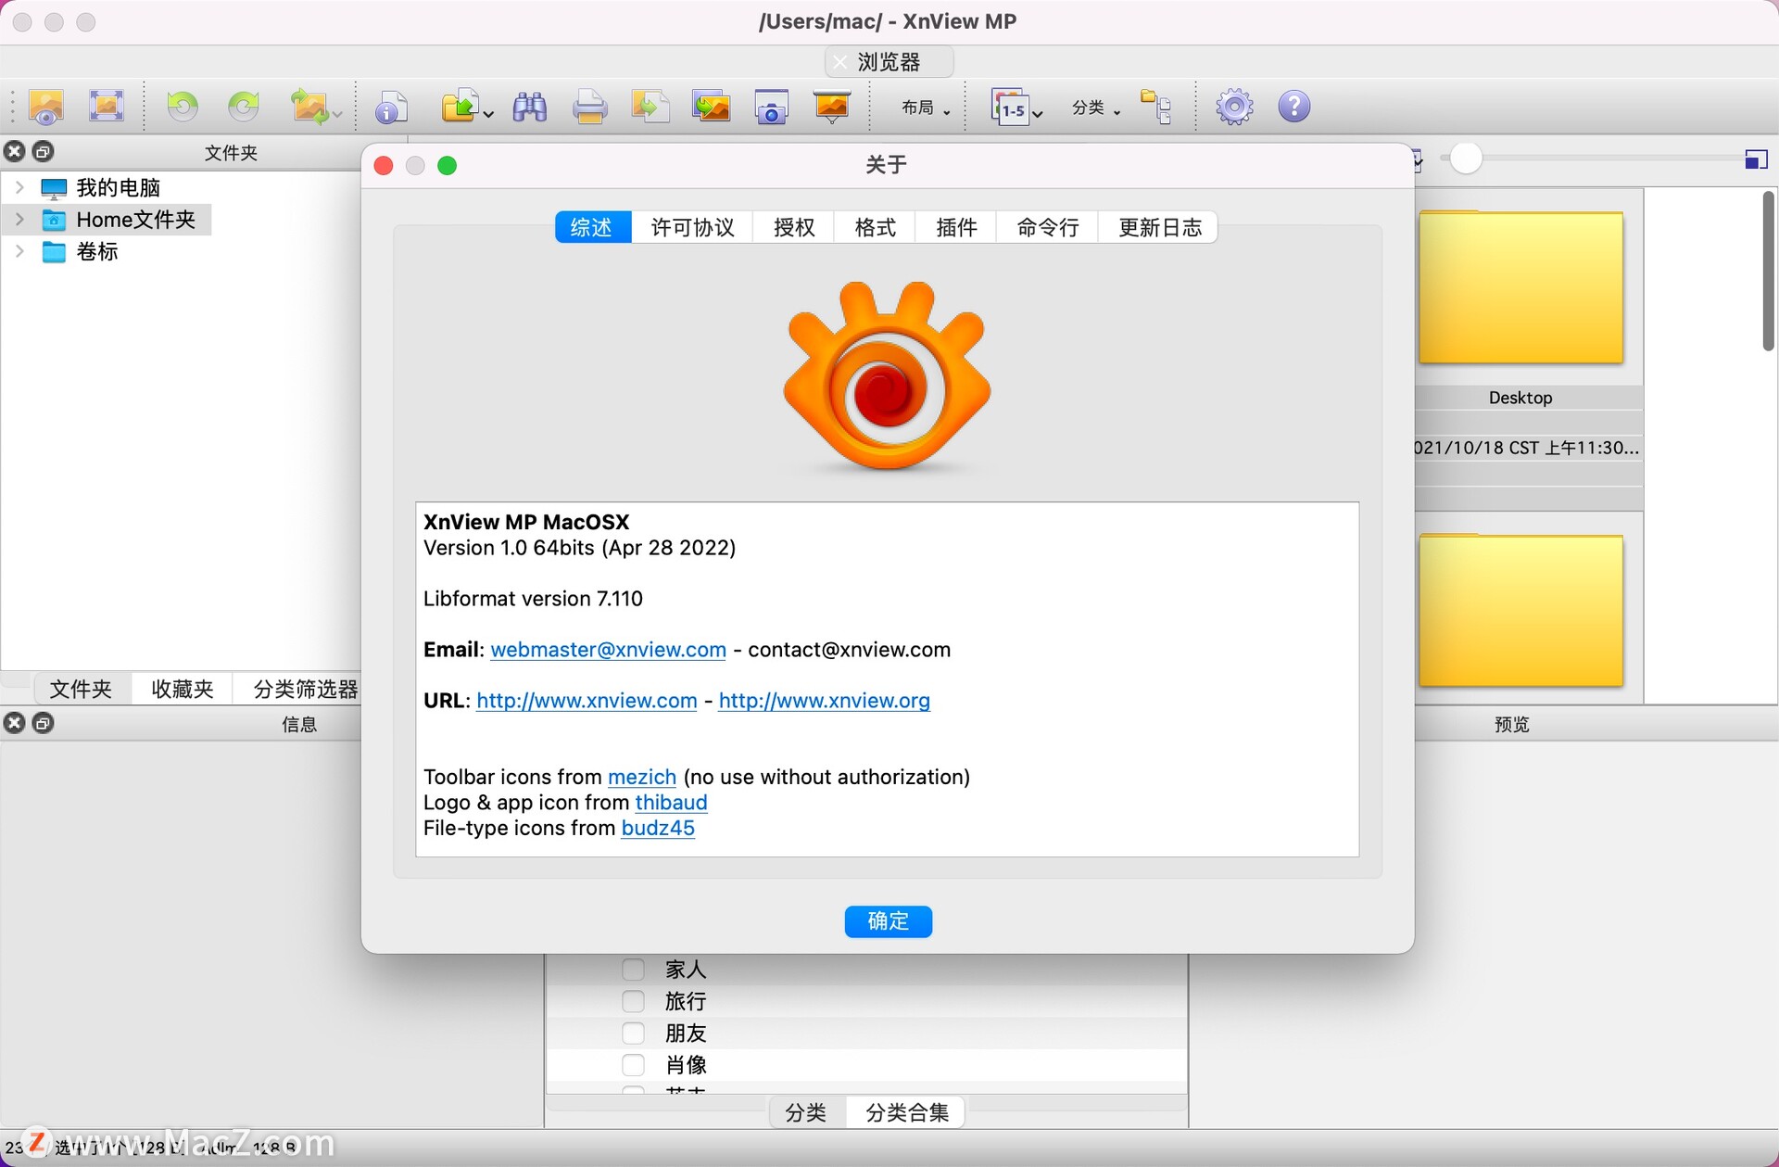Open the Search binoculars tool

529,106
